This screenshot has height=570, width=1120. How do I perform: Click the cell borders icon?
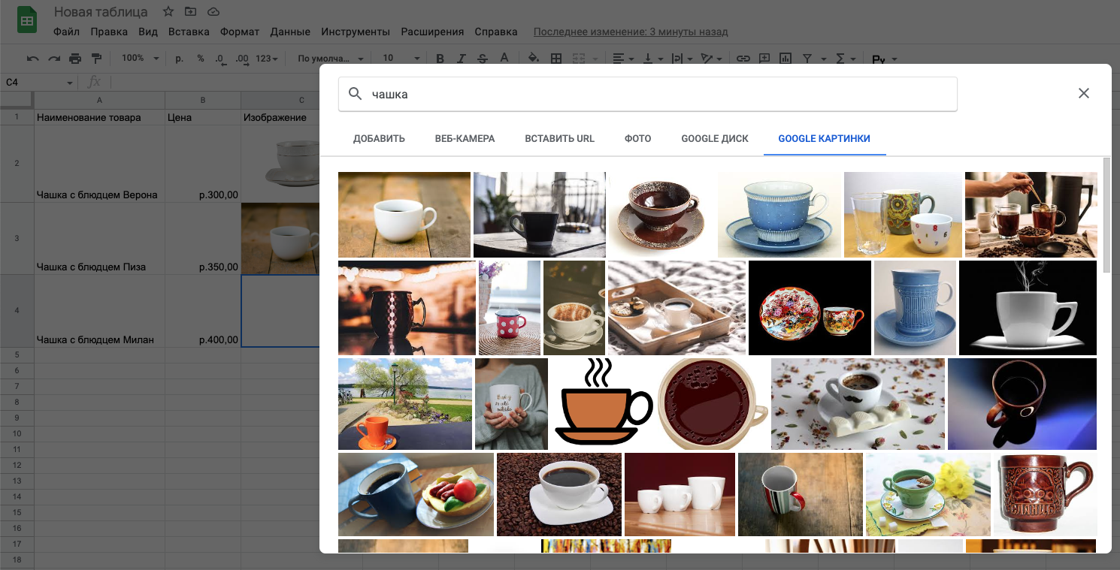pyautogui.click(x=556, y=59)
